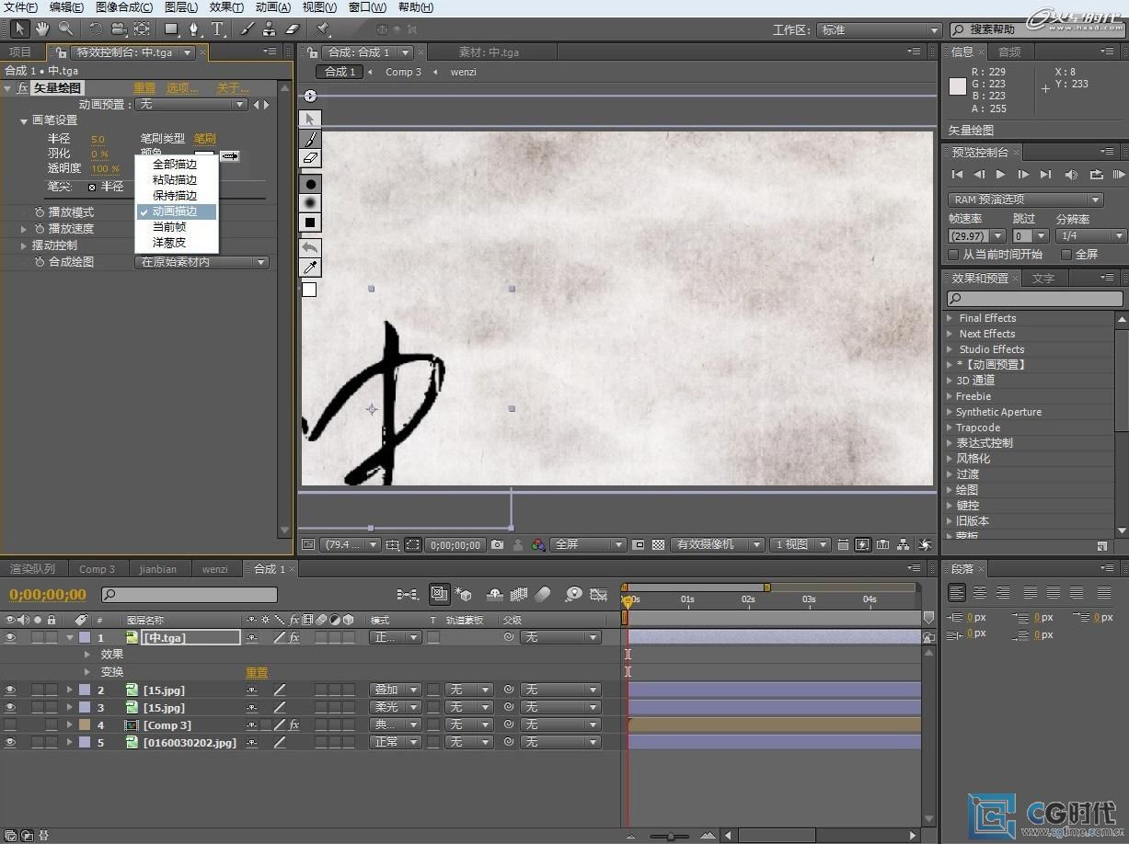Select the Clone Stamp tool
The width and height of the screenshot is (1129, 844).
(x=271, y=29)
